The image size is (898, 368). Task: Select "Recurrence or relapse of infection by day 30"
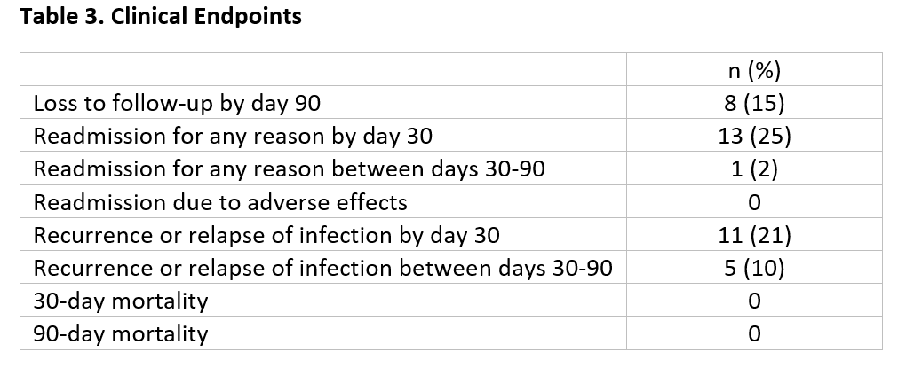pos(266,235)
